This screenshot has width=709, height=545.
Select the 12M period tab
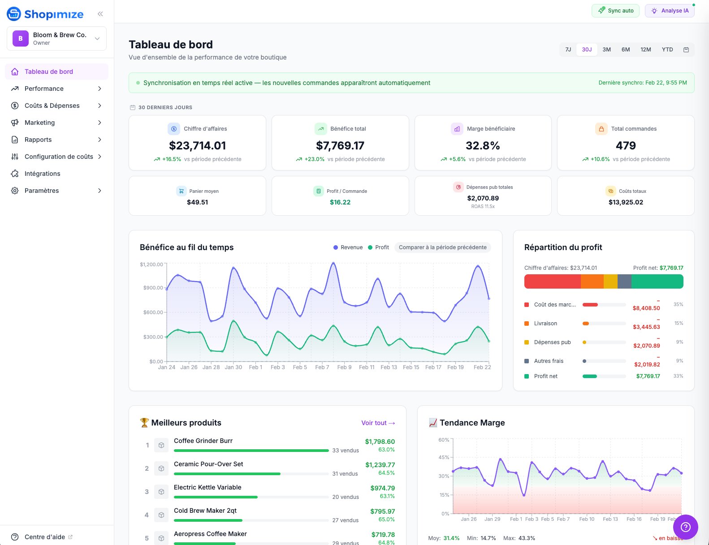[x=645, y=50]
